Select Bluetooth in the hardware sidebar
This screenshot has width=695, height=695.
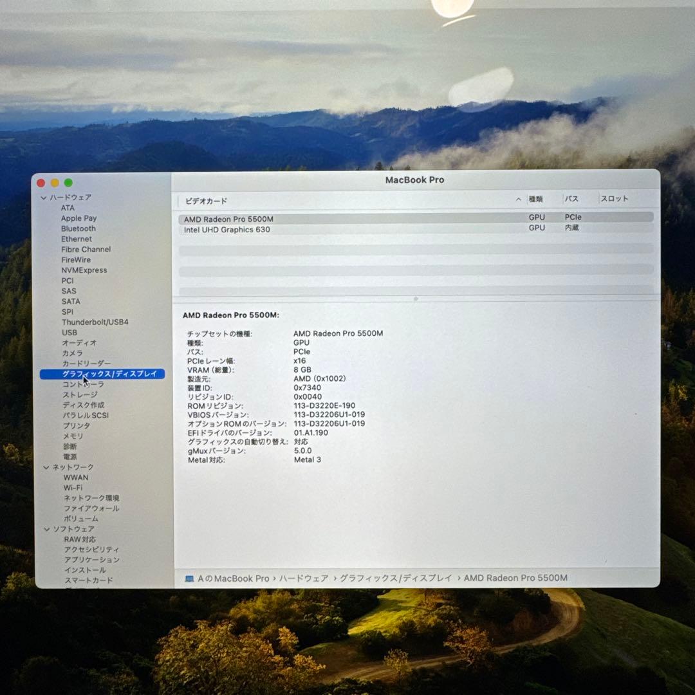[x=78, y=228]
